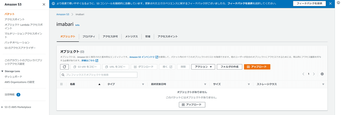Switch to the オブジェクト tab
The height and width of the screenshot is (115, 342).
[68, 36]
